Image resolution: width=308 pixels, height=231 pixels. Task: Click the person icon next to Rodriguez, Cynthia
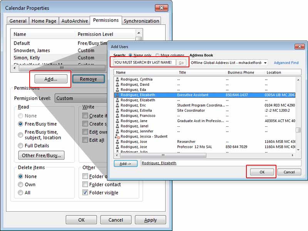118,79
